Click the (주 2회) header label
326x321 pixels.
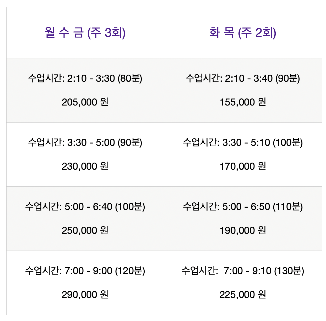[257, 33]
